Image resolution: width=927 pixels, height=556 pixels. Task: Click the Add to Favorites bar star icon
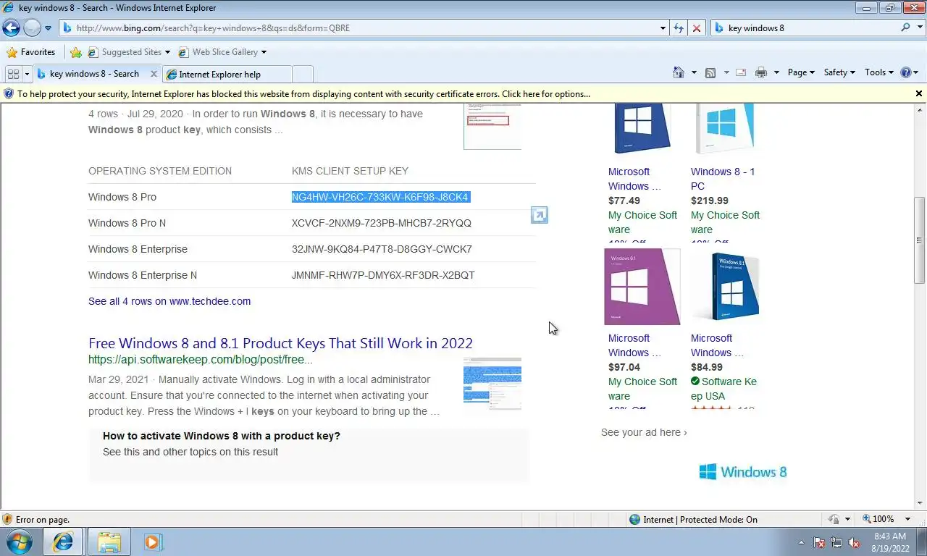coord(76,52)
